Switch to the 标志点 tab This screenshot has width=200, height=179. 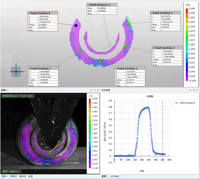pyautogui.click(x=14, y=176)
